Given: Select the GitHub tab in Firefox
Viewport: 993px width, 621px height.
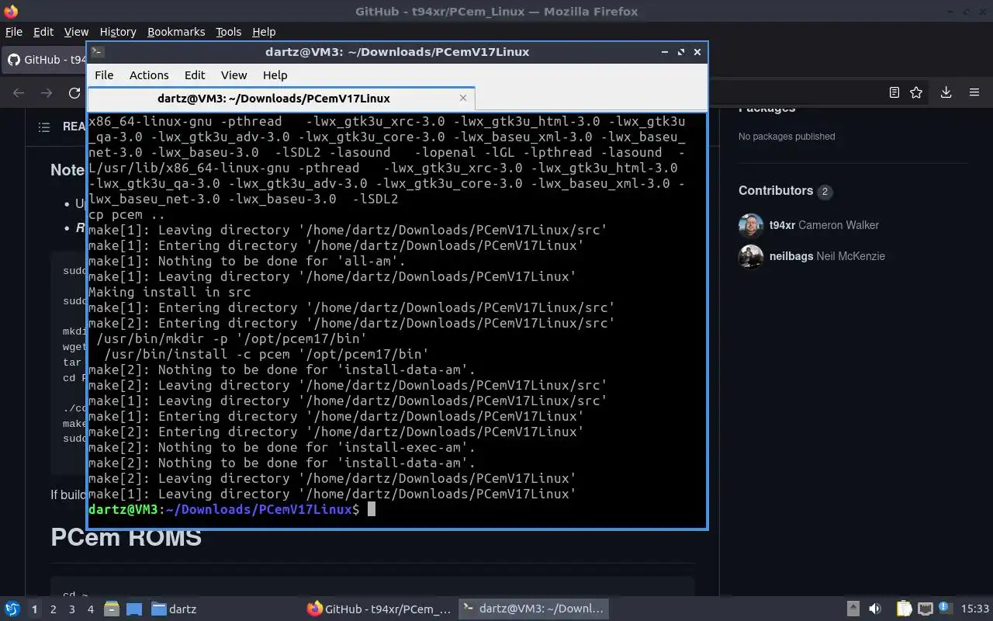Looking at the screenshot, I should click(x=45, y=60).
